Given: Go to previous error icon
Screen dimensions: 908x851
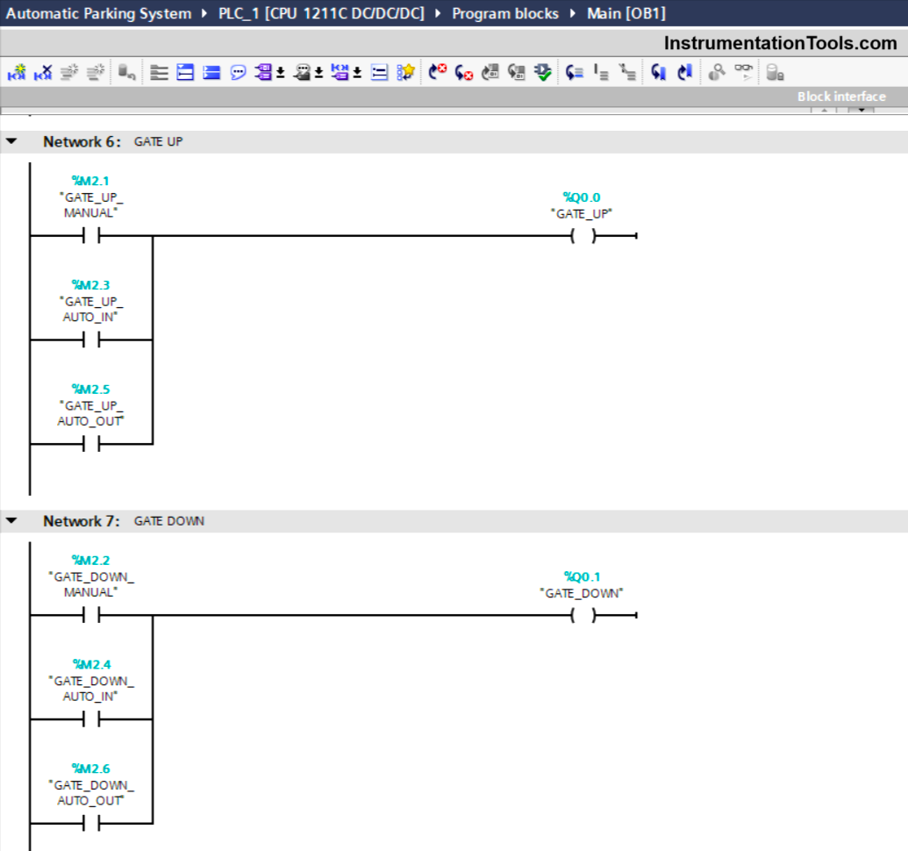Looking at the screenshot, I should tap(464, 72).
